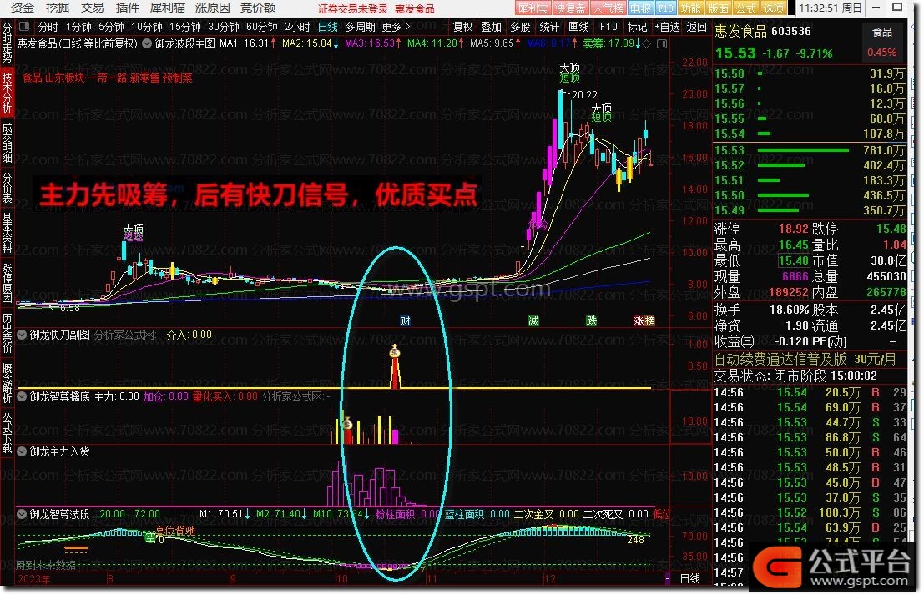Open the 交易 menu
Viewport: 924px width, 595px height.
[92, 8]
